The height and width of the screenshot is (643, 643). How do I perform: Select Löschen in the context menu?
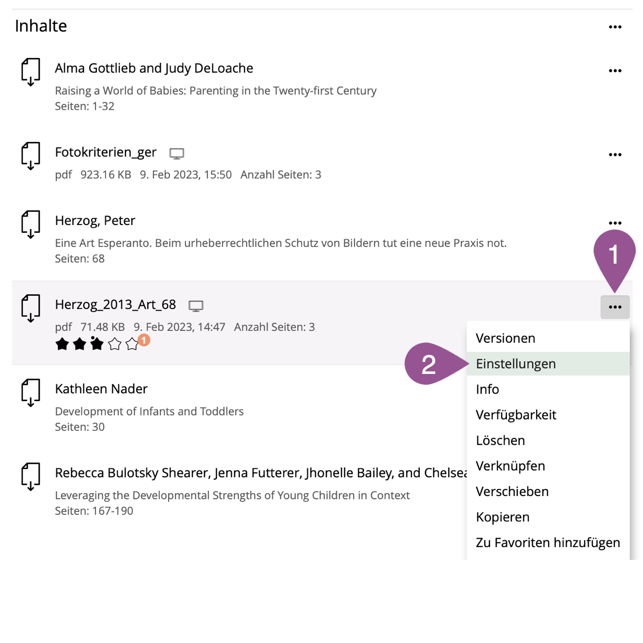(500, 440)
